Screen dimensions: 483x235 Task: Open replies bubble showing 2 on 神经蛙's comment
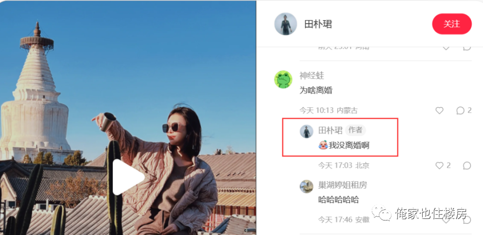[x=463, y=110]
